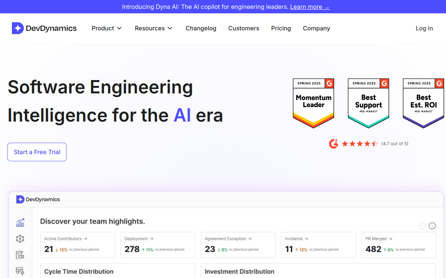The height and width of the screenshot is (278, 446).
Task: Click the Log in link
Action: pyautogui.click(x=424, y=28)
